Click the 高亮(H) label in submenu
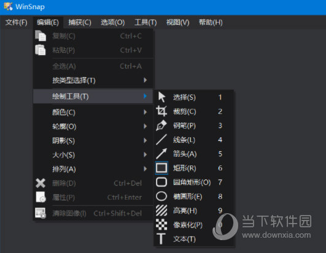 coord(185,211)
